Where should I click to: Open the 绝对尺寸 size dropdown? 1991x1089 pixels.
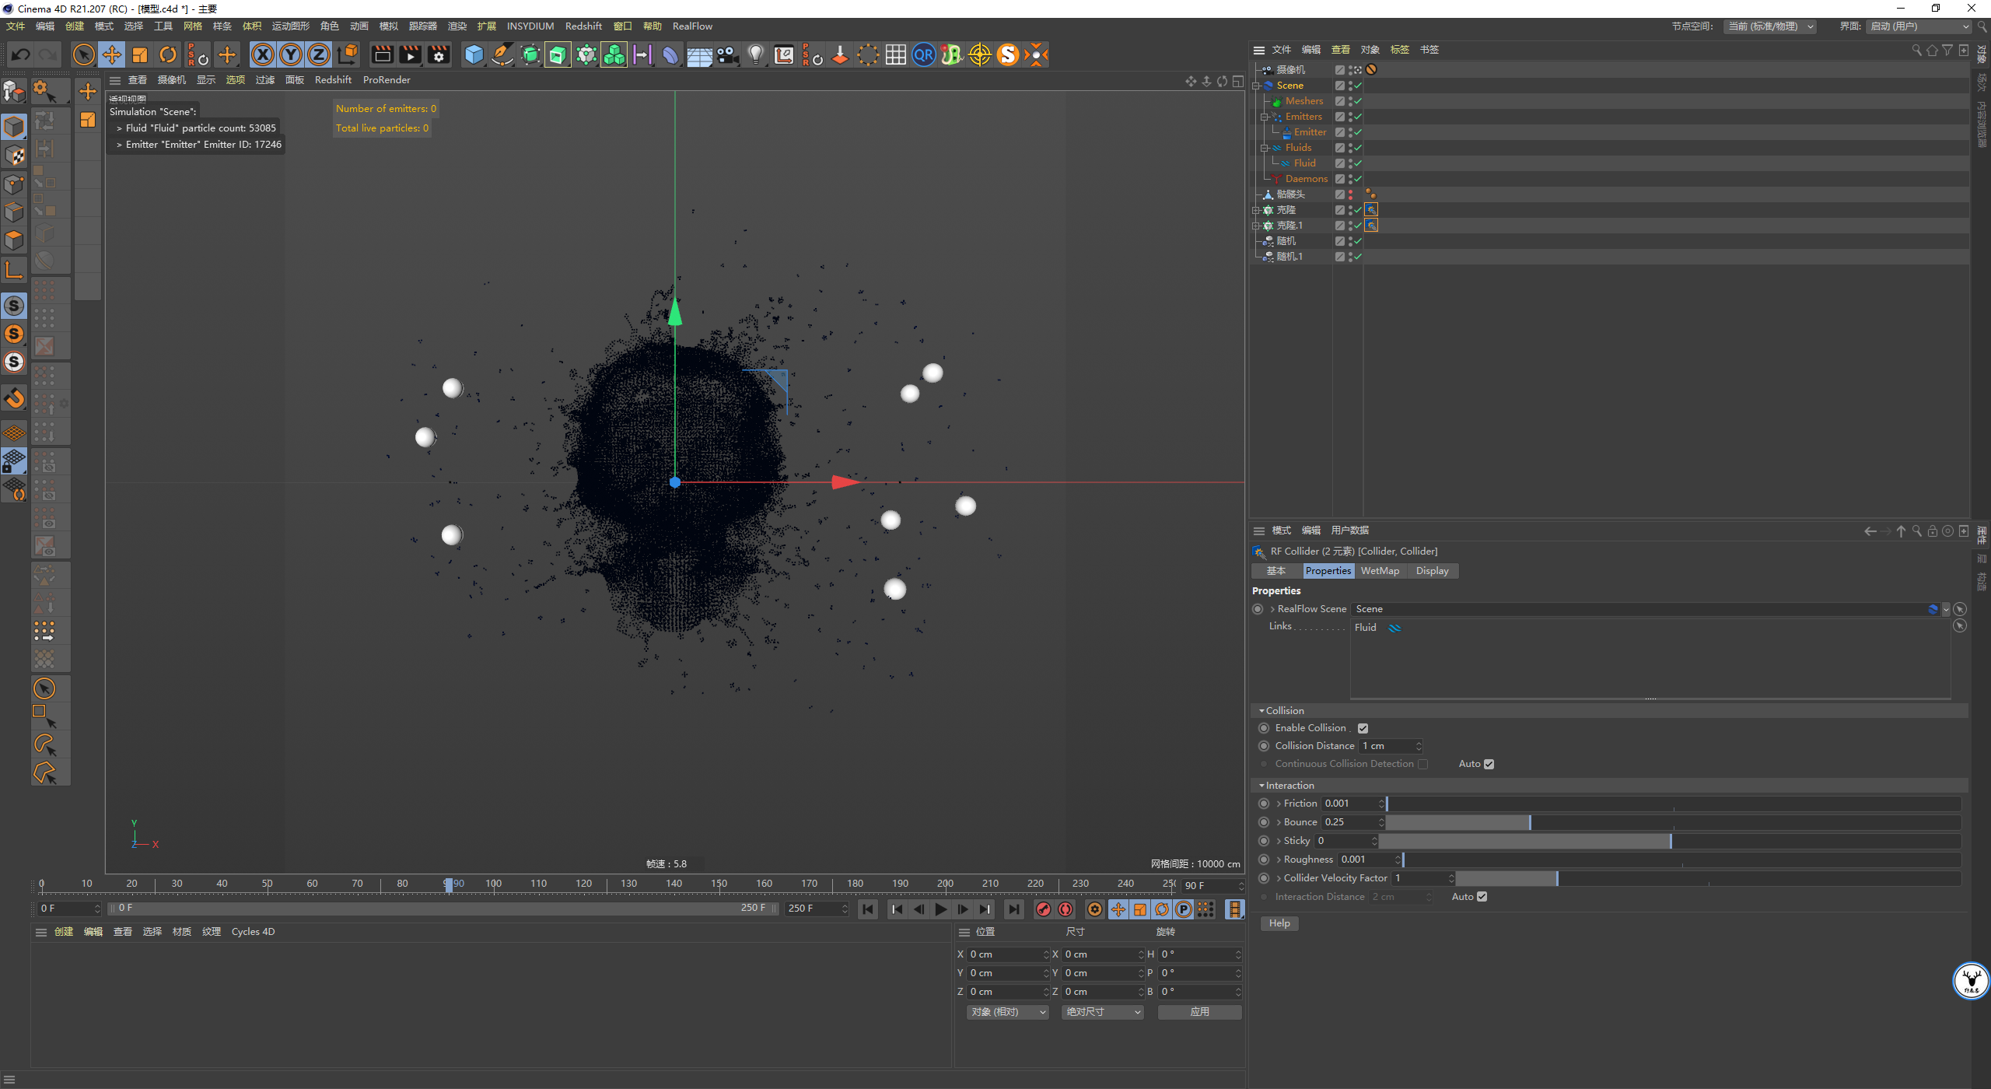coord(1103,1012)
